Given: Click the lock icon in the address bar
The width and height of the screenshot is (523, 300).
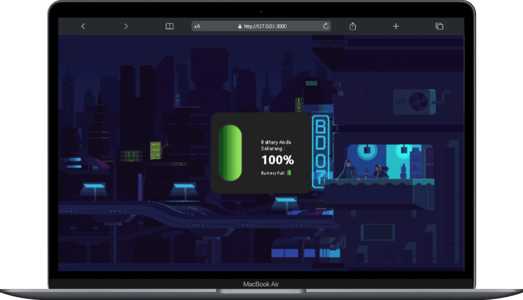Looking at the screenshot, I should [x=240, y=27].
